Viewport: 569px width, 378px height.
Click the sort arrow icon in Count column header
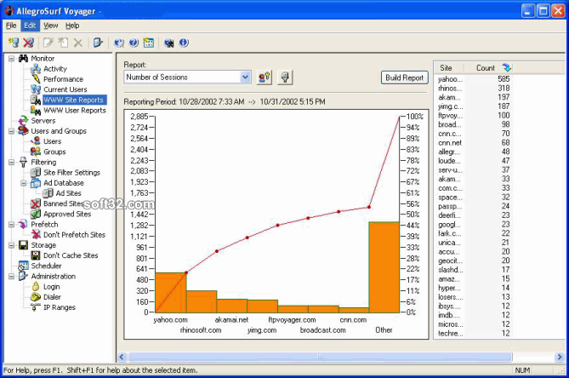(507, 67)
